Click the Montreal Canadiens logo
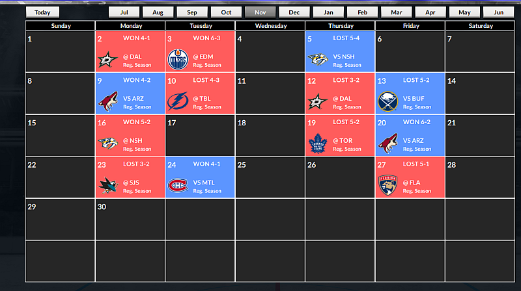 click(177, 186)
